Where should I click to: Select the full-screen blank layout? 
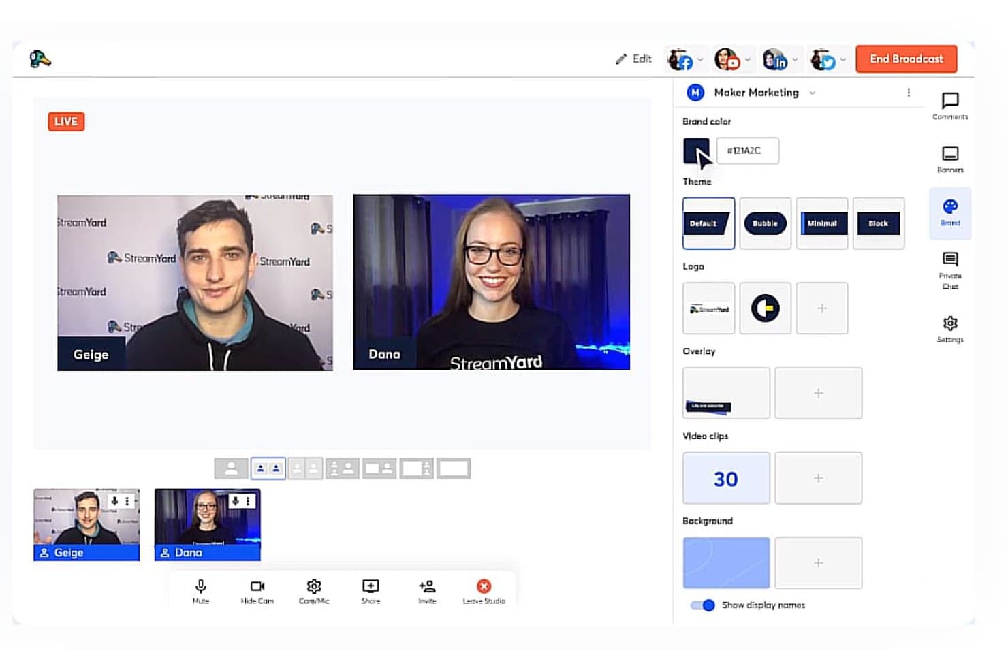454,468
